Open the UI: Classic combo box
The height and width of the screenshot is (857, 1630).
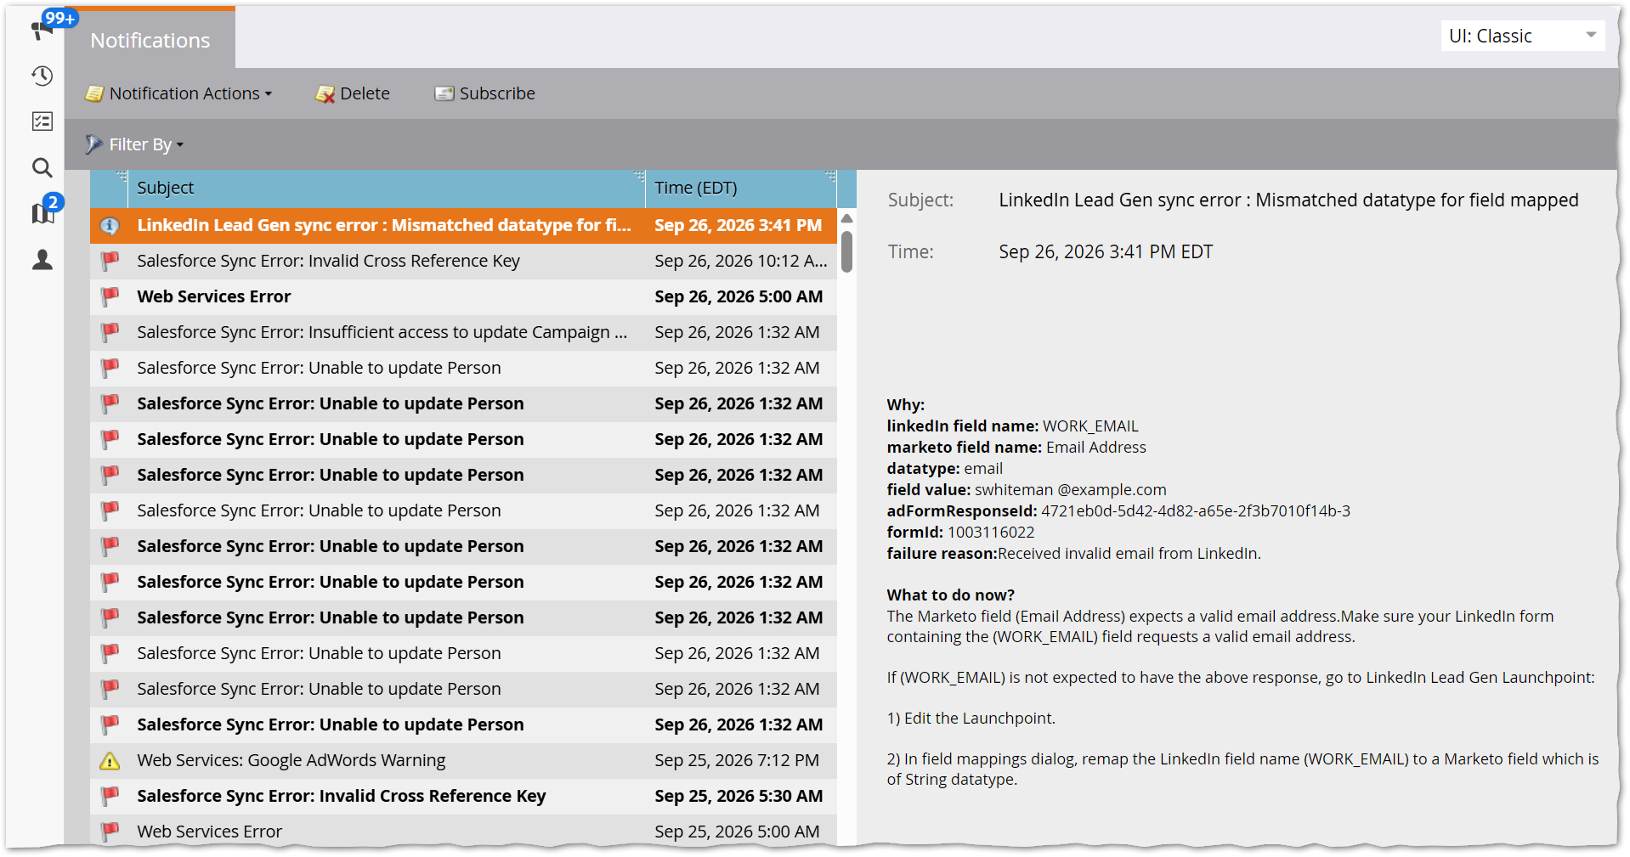coord(1522,36)
